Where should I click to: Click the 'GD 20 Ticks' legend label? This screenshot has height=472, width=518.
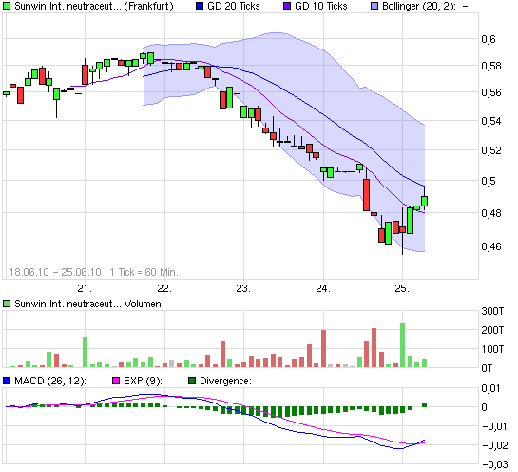[x=234, y=6]
